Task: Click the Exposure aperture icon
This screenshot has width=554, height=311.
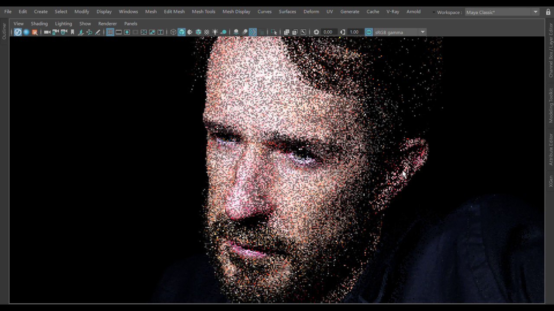Action: click(x=316, y=32)
